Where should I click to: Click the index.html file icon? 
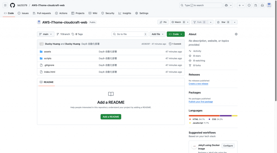pyautogui.click(x=41, y=72)
